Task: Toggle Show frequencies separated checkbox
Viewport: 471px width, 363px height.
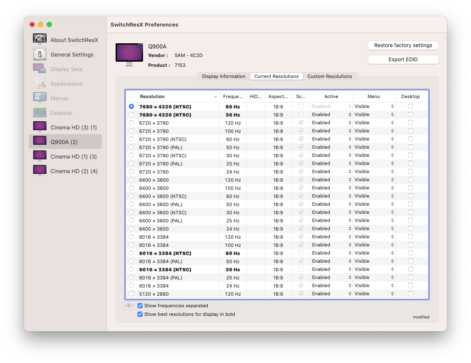Action: click(140, 306)
